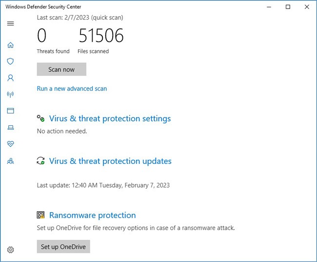This screenshot has height=262, width=317.
Task: Maximize the Windows Defender Security Center window
Action: (288, 7)
